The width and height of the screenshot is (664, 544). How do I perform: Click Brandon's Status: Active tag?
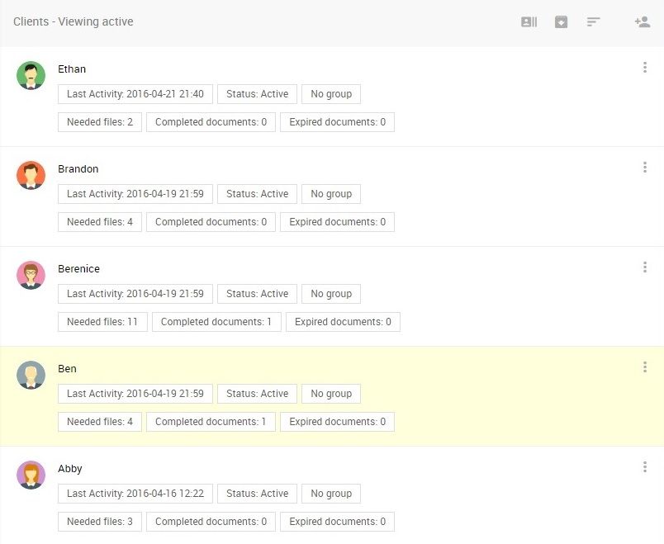pos(257,194)
